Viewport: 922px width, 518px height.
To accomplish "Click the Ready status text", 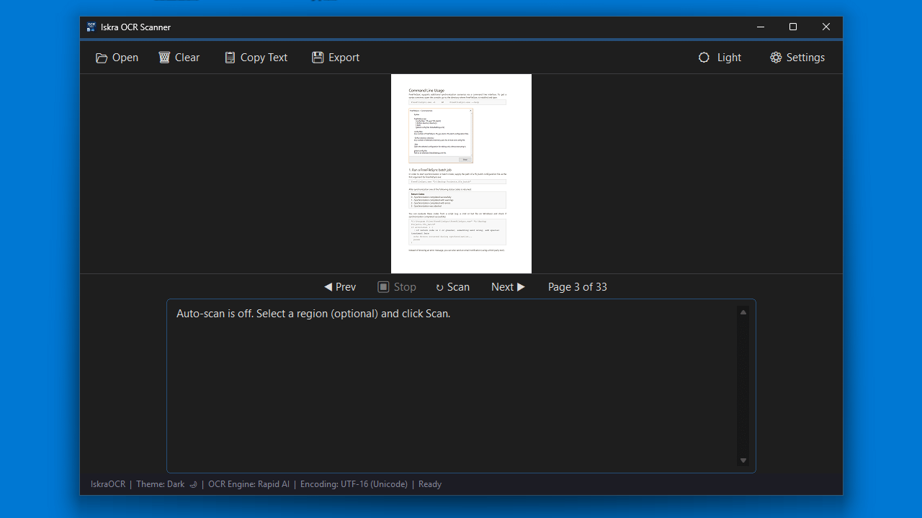I will tap(430, 484).
